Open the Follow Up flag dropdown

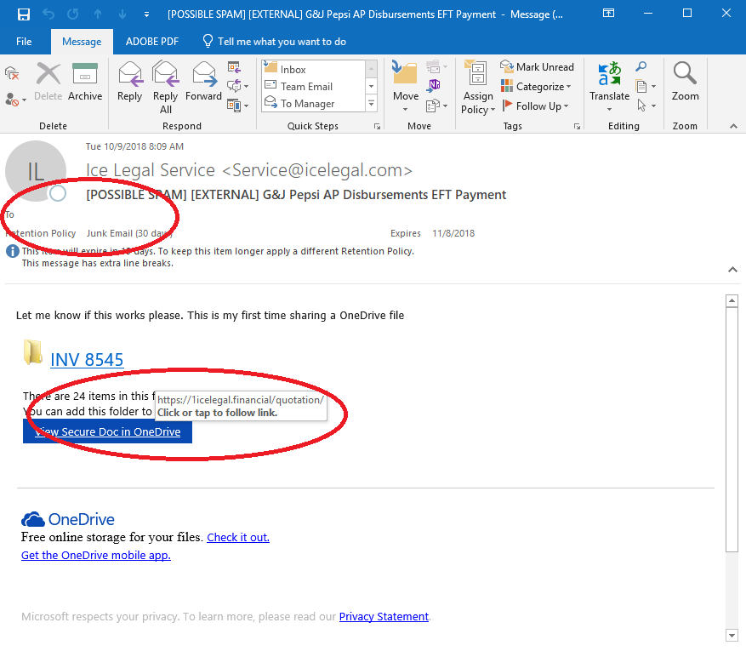coord(535,106)
